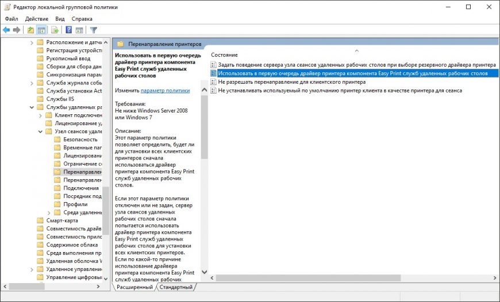Image resolution: width=500 pixels, height=302 pixels.
Task: Open the Вид menu
Action: click(x=60, y=19)
